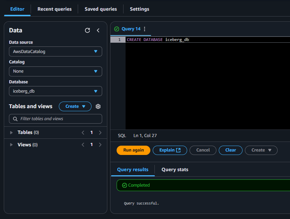The height and width of the screenshot is (219, 290).
Task: Open the Data source dropdown
Action: pyautogui.click(x=55, y=51)
